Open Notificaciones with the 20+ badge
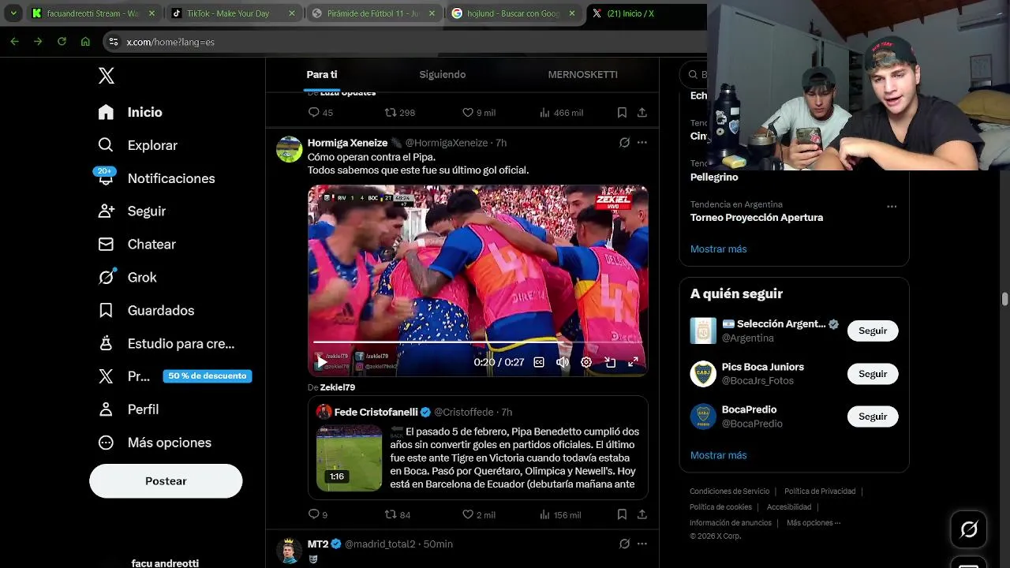Viewport: 1010px width, 568px height. pyautogui.click(x=155, y=178)
